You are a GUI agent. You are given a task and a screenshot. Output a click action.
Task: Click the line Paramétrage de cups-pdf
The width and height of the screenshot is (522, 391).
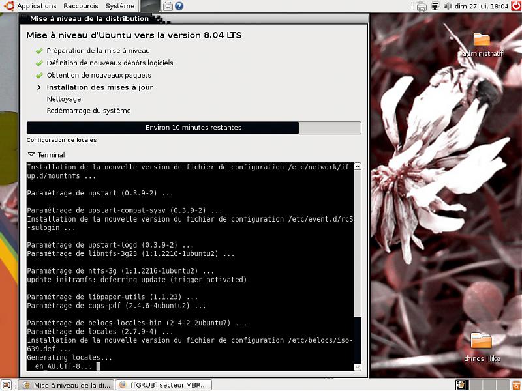pos(116,306)
